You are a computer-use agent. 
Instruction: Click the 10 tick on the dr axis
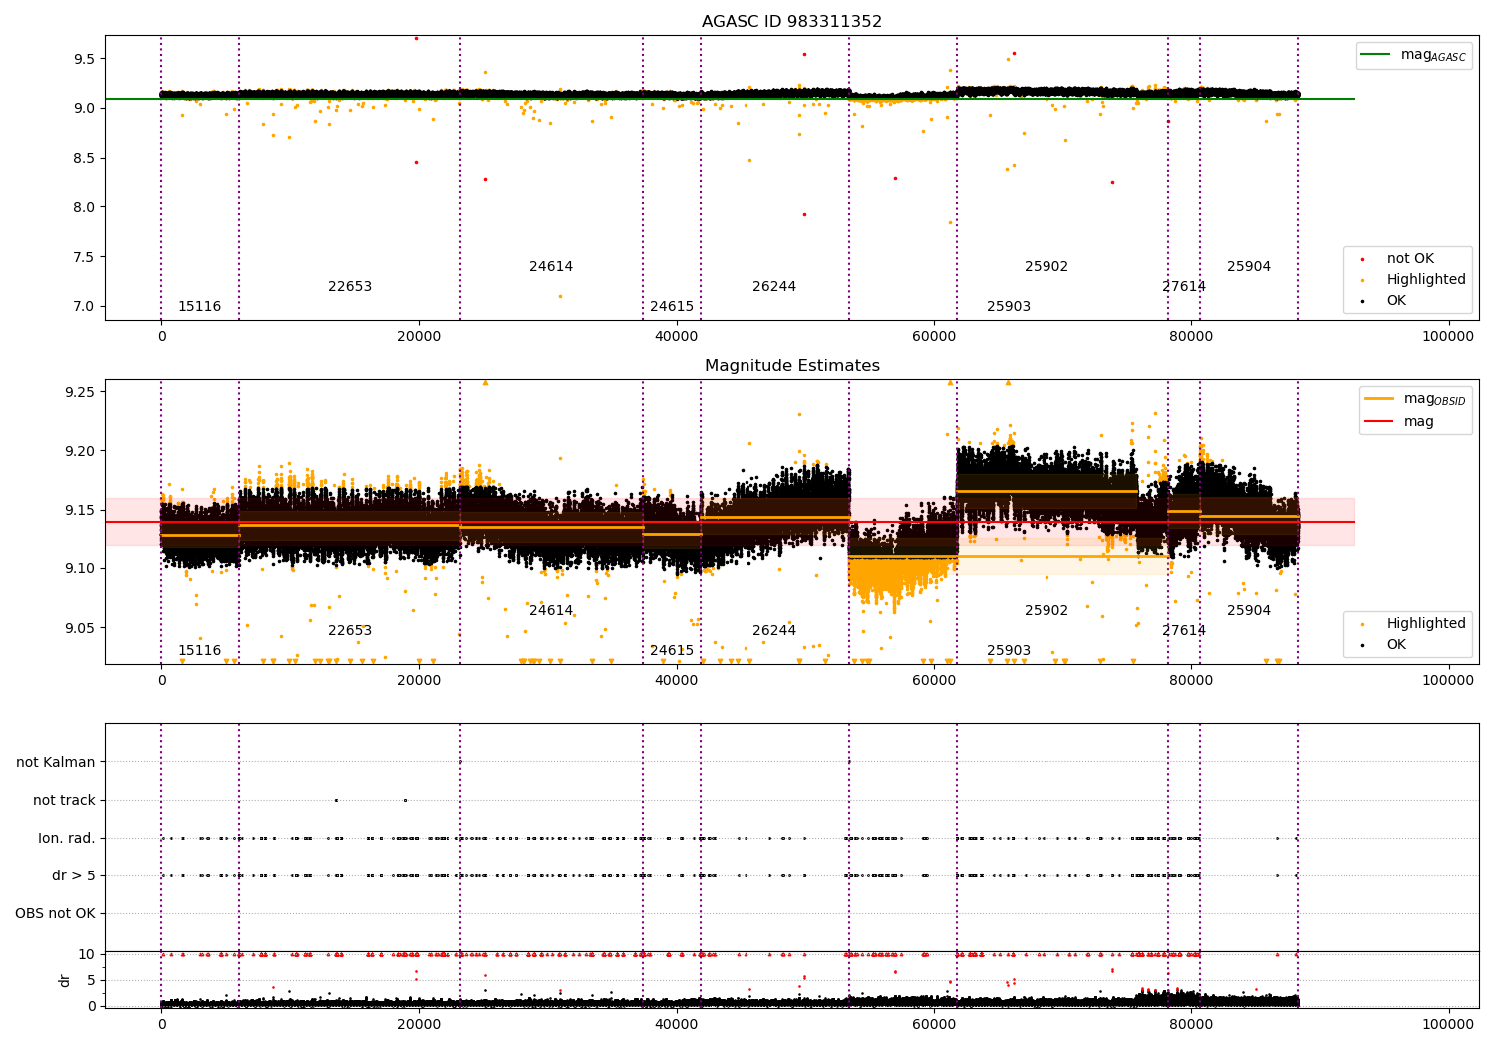pos(87,954)
